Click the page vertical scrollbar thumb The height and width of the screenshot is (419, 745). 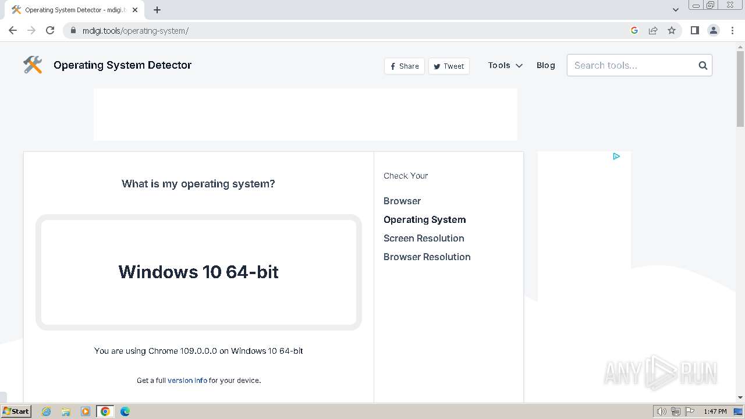point(740,88)
